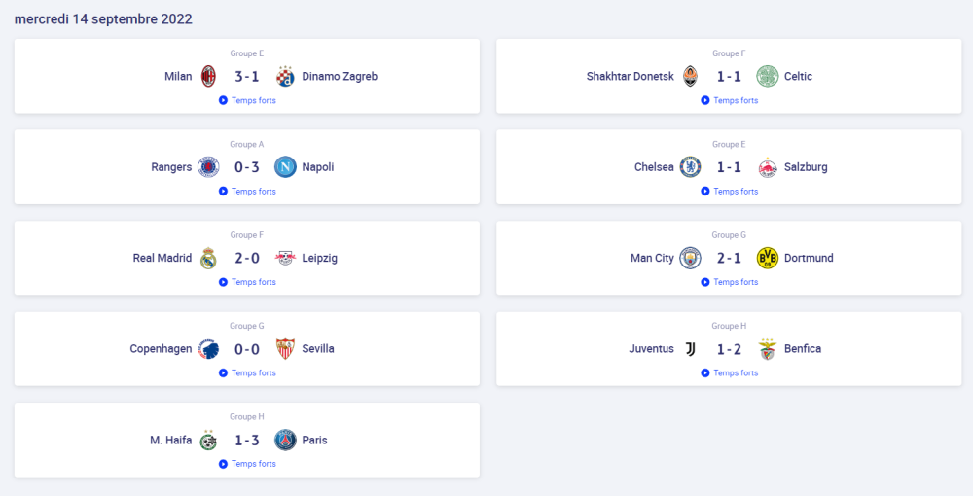Select the Salzburg team name
The height and width of the screenshot is (496, 973).
[806, 167]
